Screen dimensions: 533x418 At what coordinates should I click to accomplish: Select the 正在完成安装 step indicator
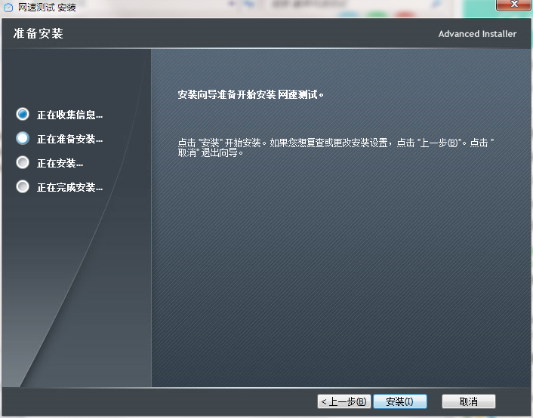point(23,186)
